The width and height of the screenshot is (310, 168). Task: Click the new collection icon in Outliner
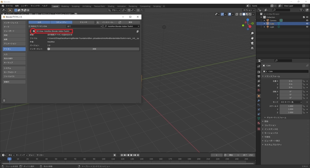point(307,10)
